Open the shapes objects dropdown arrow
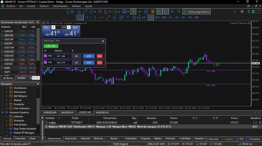This screenshot has width=262, height=146. pyautogui.click(x=138, y=17)
